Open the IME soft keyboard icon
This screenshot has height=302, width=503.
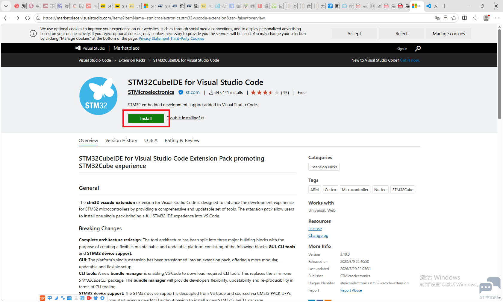point(69,298)
